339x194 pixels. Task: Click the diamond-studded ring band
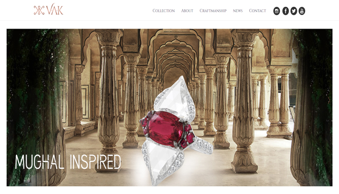(x=202, y=145)
